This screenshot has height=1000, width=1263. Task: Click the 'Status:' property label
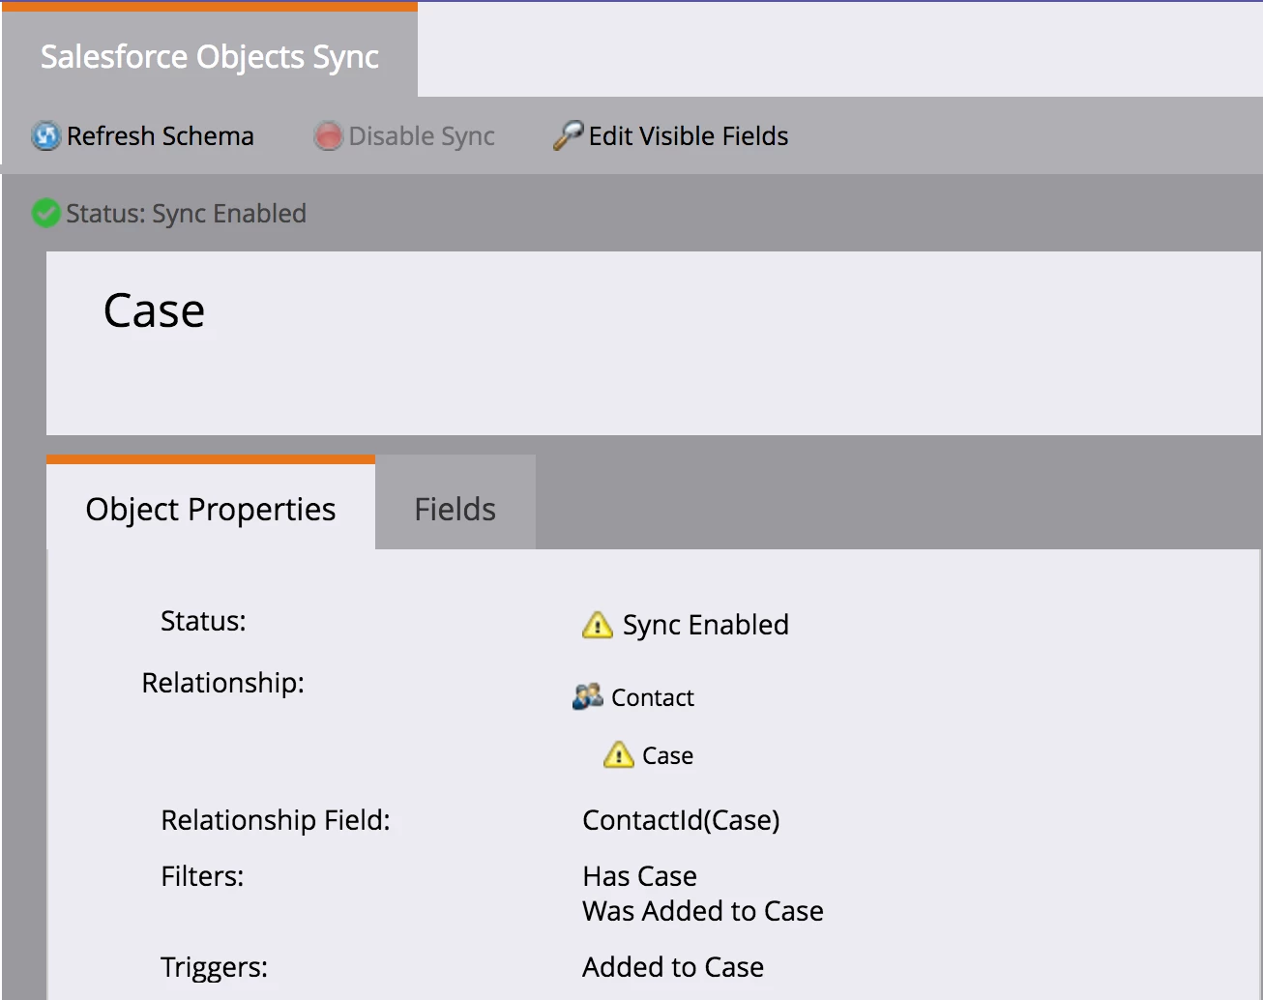point(203,621)
